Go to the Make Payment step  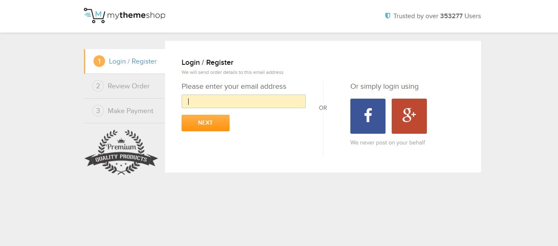pyautogui.click(x=125, y=111)
